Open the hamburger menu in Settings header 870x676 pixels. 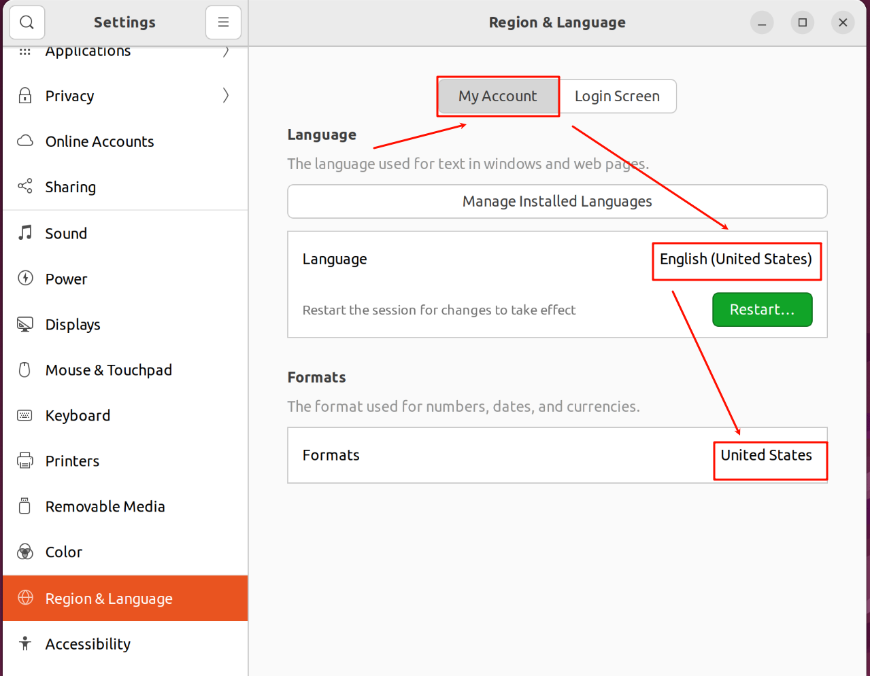click(x=223, y=22)
